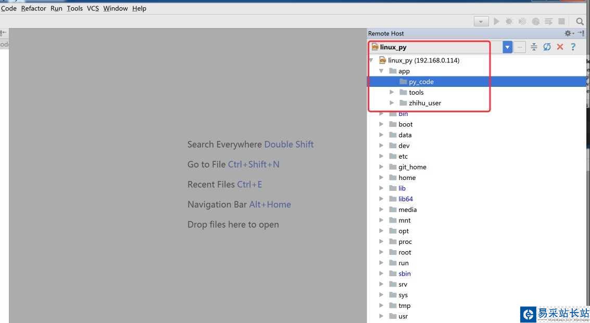This screenshot has height=323, width=590.
Task: Click the red X disconnect icon
Action: 560,47
